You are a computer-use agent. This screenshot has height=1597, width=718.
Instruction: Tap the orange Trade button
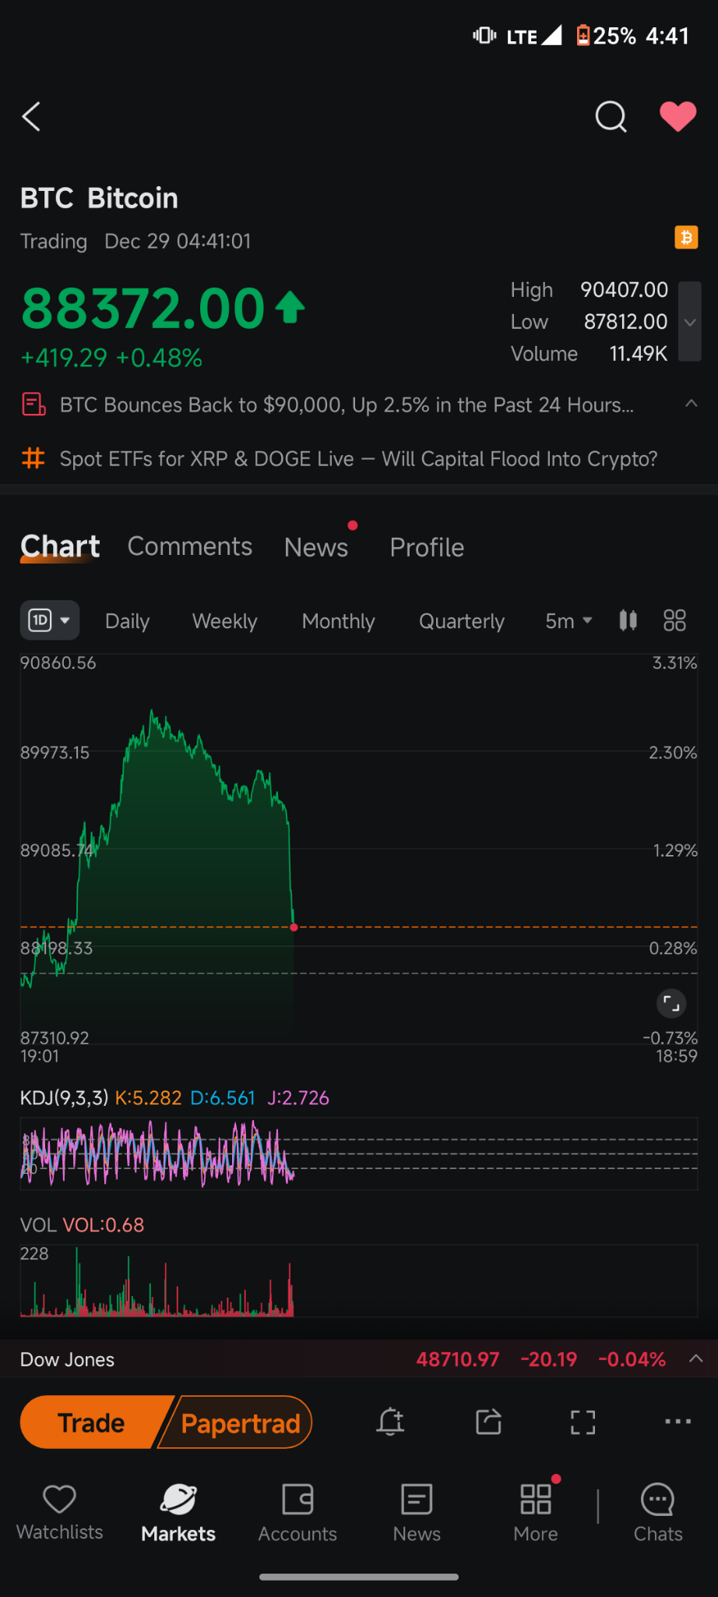[x=92, y=1422]
